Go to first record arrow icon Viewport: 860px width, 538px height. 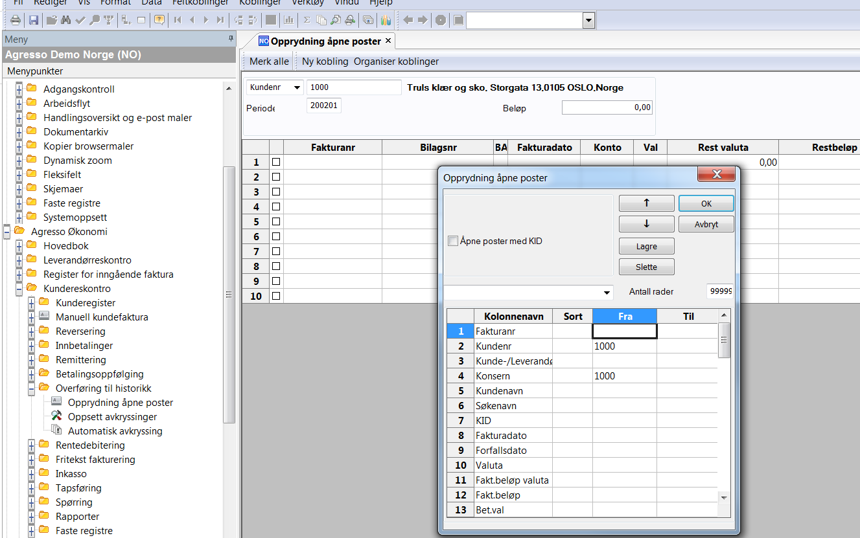click(x=178, y=20)
